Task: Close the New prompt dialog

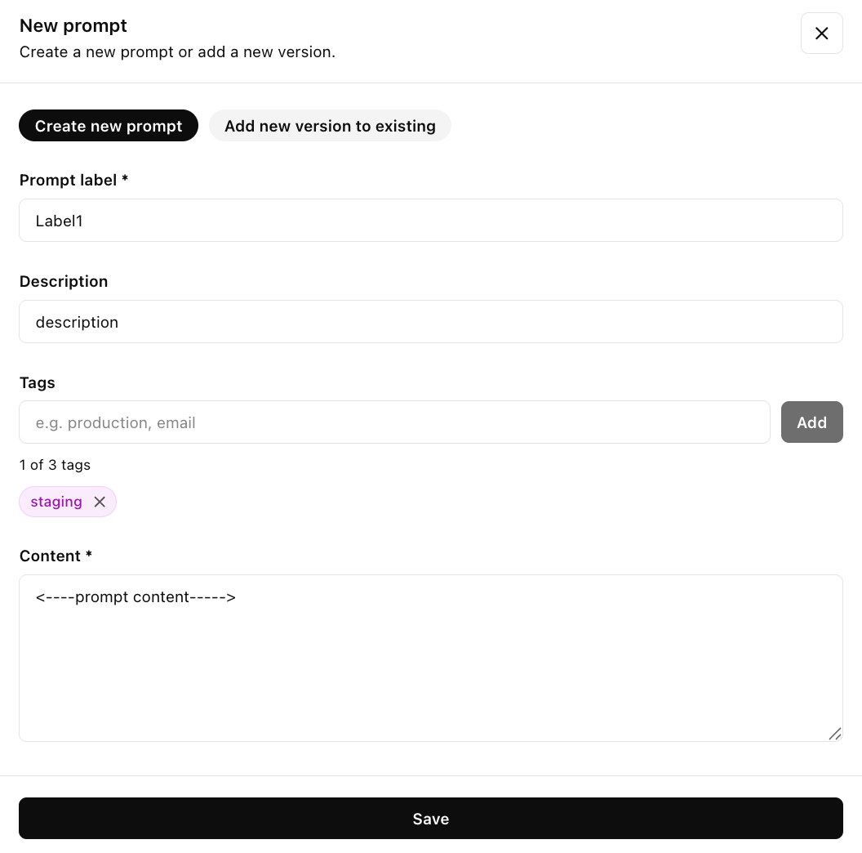Action: point(821,33)
